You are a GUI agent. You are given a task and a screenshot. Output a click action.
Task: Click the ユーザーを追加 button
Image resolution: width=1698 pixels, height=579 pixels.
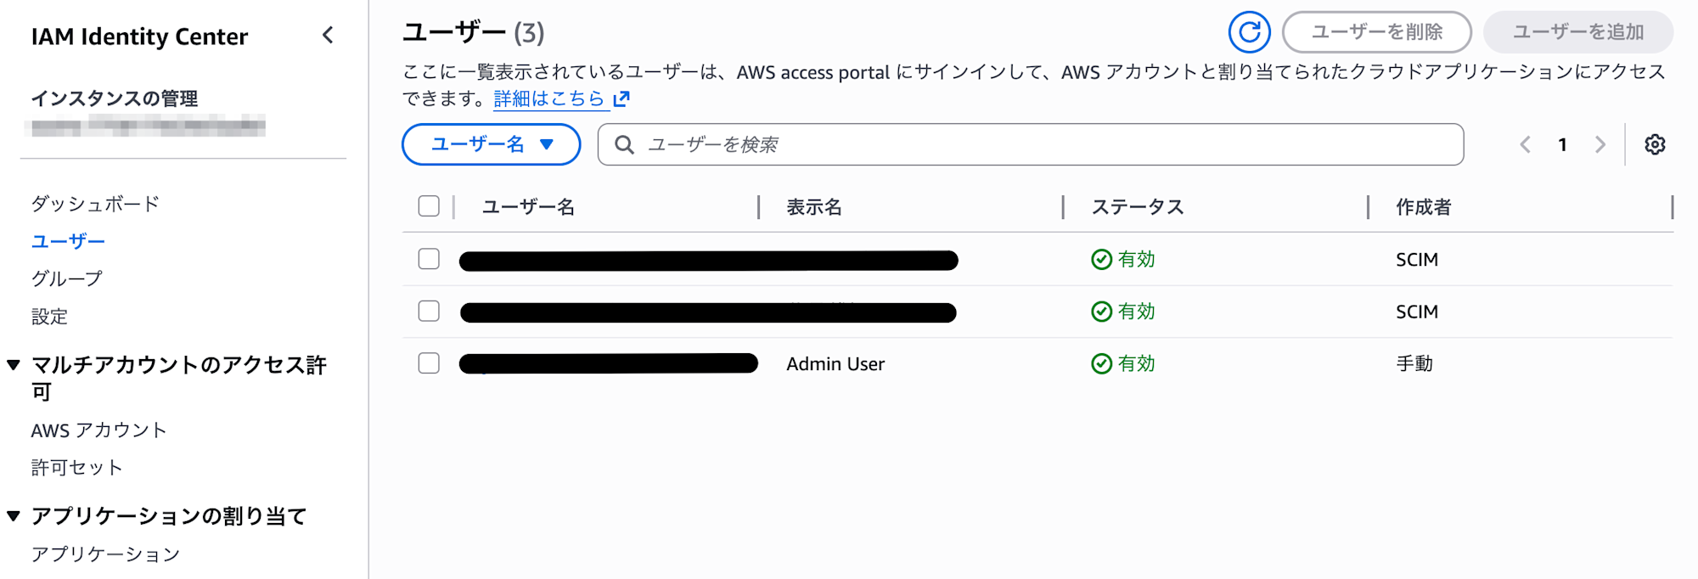coord(1578,32)
